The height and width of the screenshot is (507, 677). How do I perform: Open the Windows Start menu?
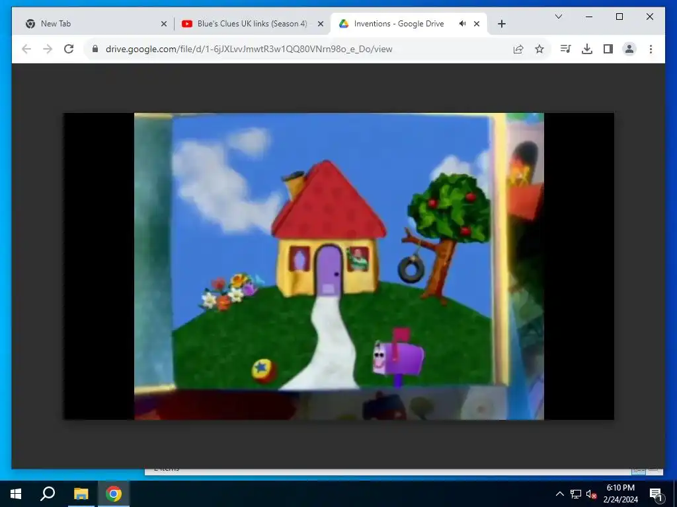click(x=16, y=494)
